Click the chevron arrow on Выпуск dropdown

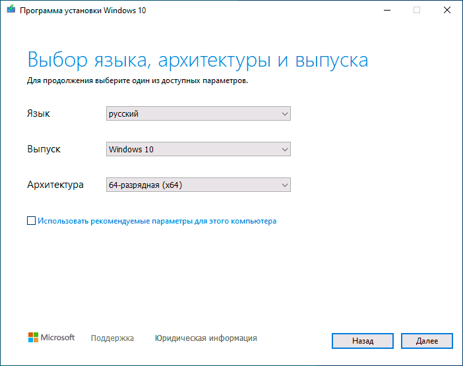284,150
